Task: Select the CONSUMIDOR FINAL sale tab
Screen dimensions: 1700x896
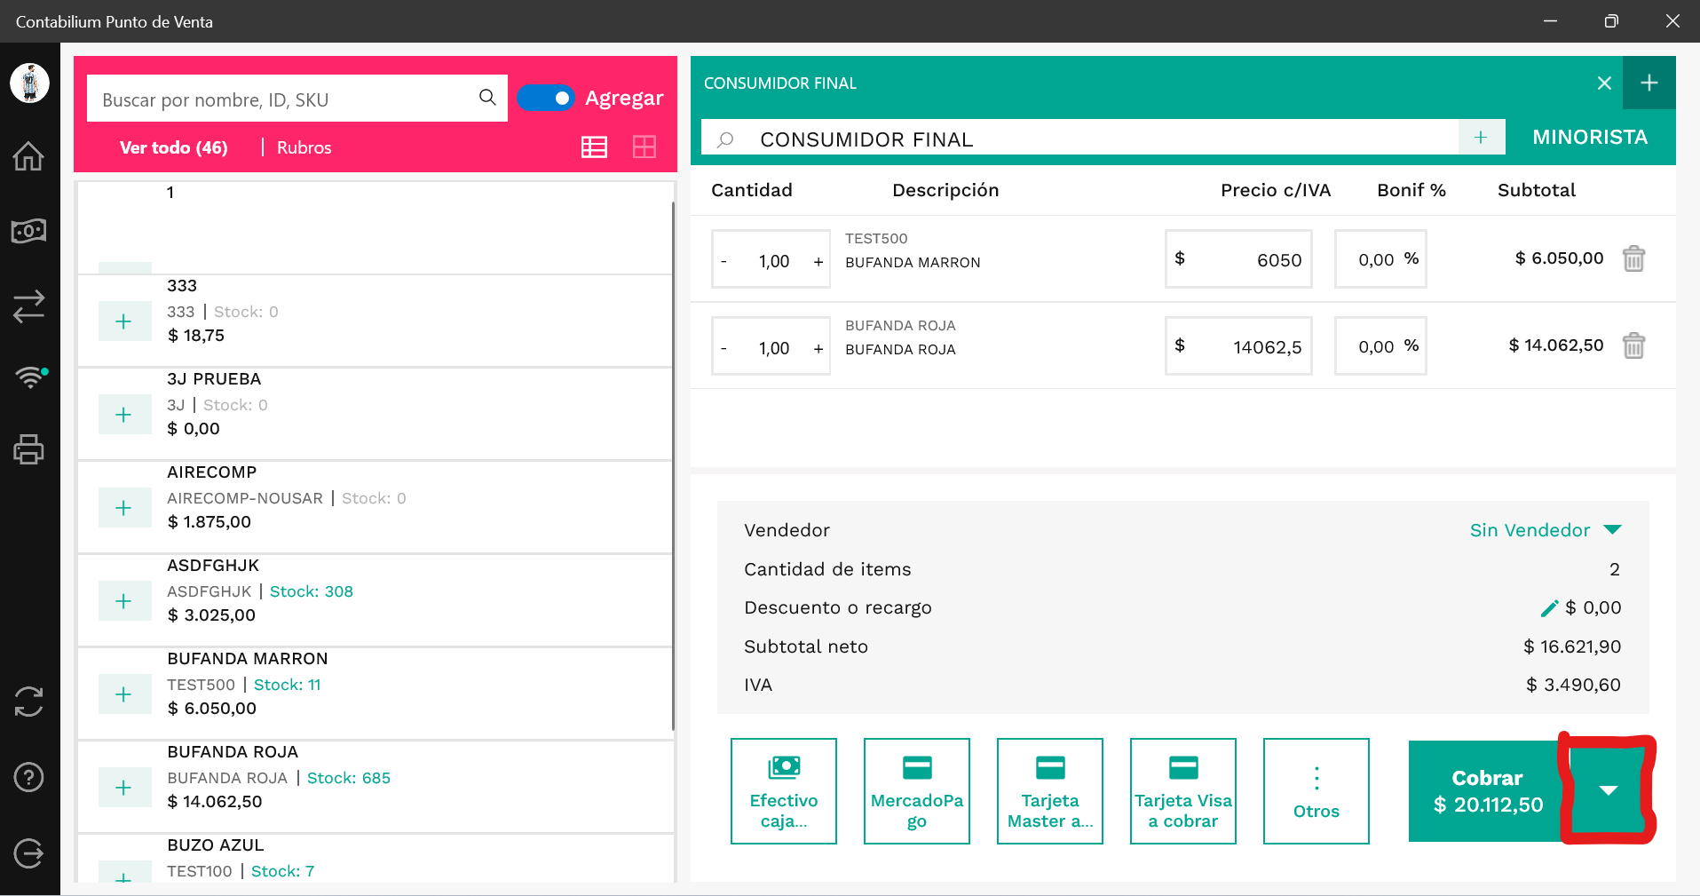Action: click(780, 83)
